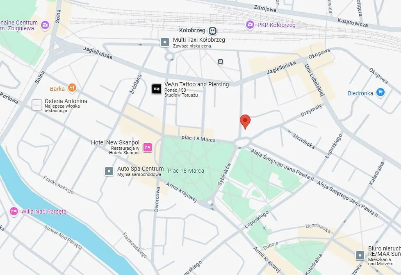Select the Barka restaurant fork icon

pos(73,88)
